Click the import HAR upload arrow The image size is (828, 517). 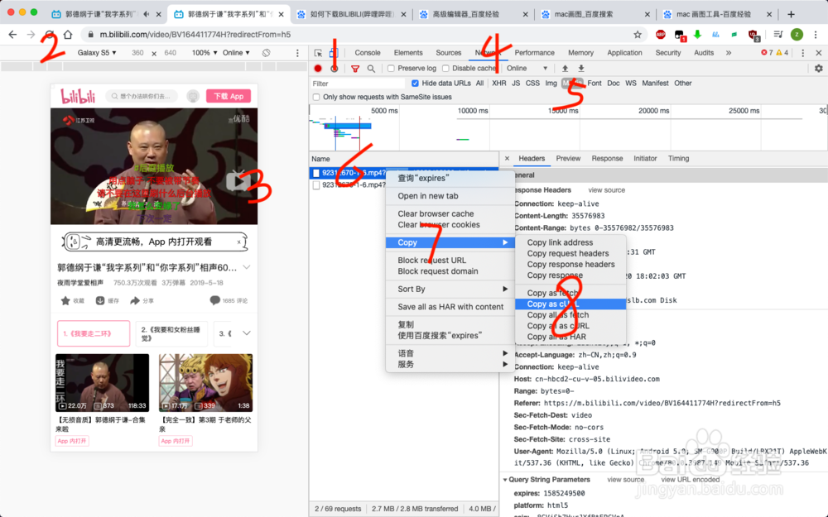pos(565,69)
